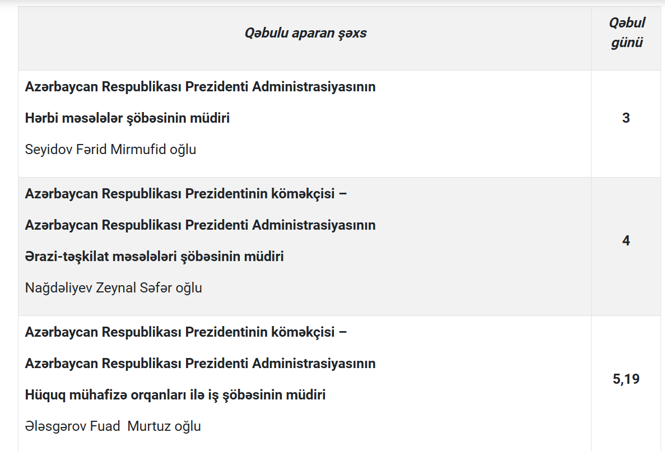Click the word 'Qəbul' in the header
665x451 pixels.
pos(627,22)
